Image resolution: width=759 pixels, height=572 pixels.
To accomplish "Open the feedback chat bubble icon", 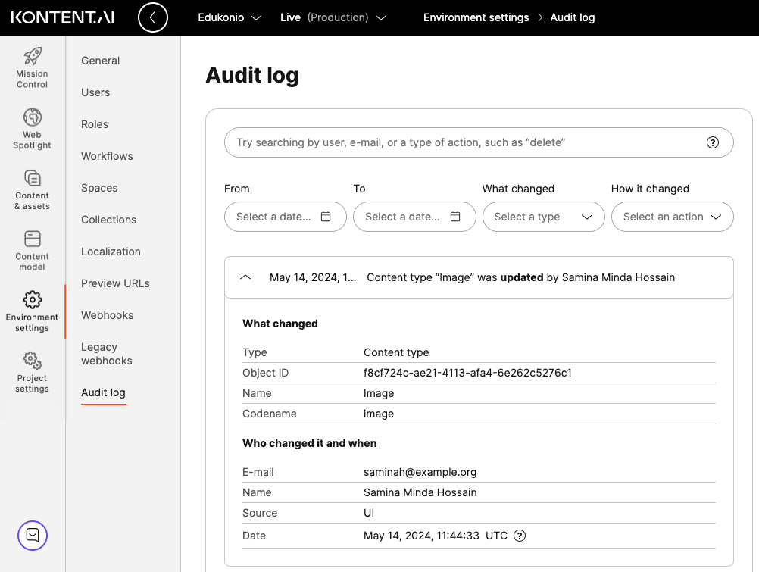I will 32,536.
